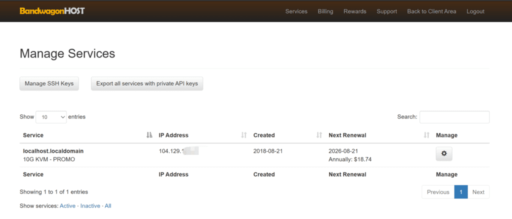
Task: Show only Inactive services
Action: click(x=90, y=206)
